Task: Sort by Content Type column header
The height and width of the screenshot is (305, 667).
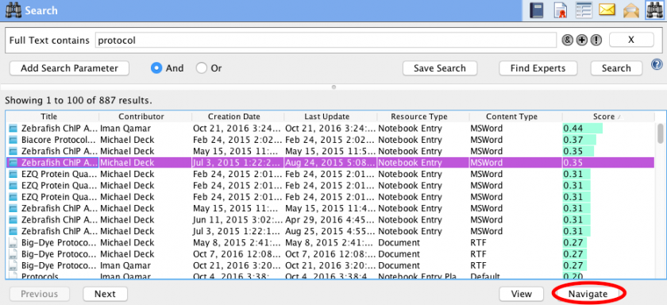Action: click(515, 117)
